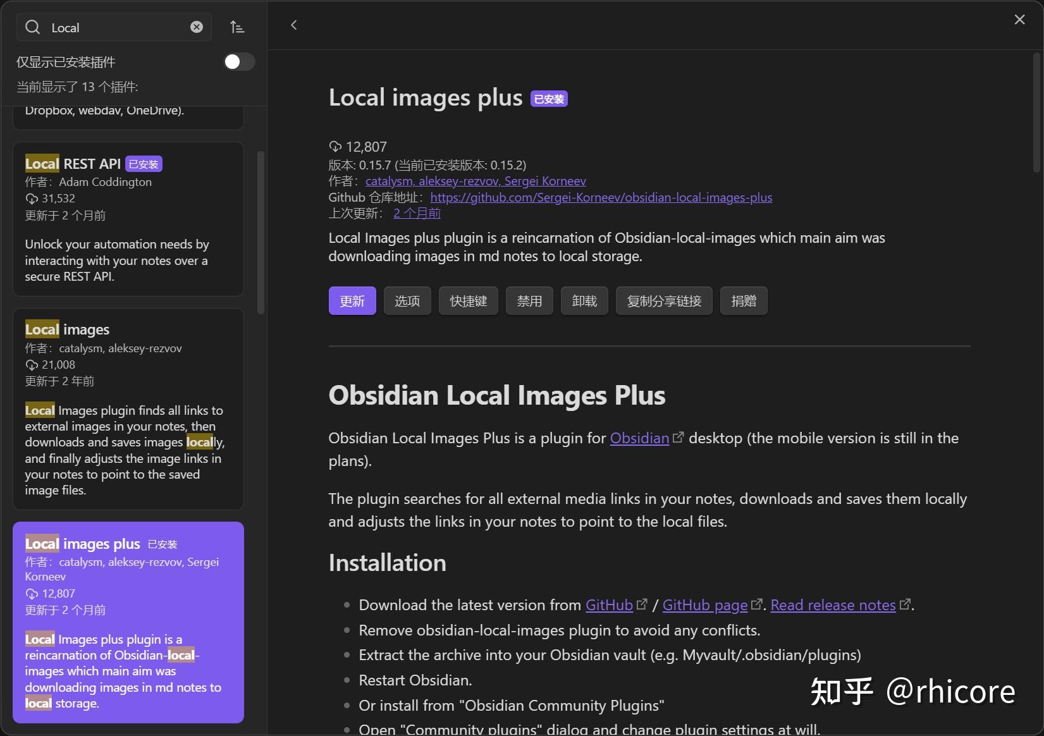Toggle show installed plugins only
The image size is (1044, 736).
click(239, 61)
